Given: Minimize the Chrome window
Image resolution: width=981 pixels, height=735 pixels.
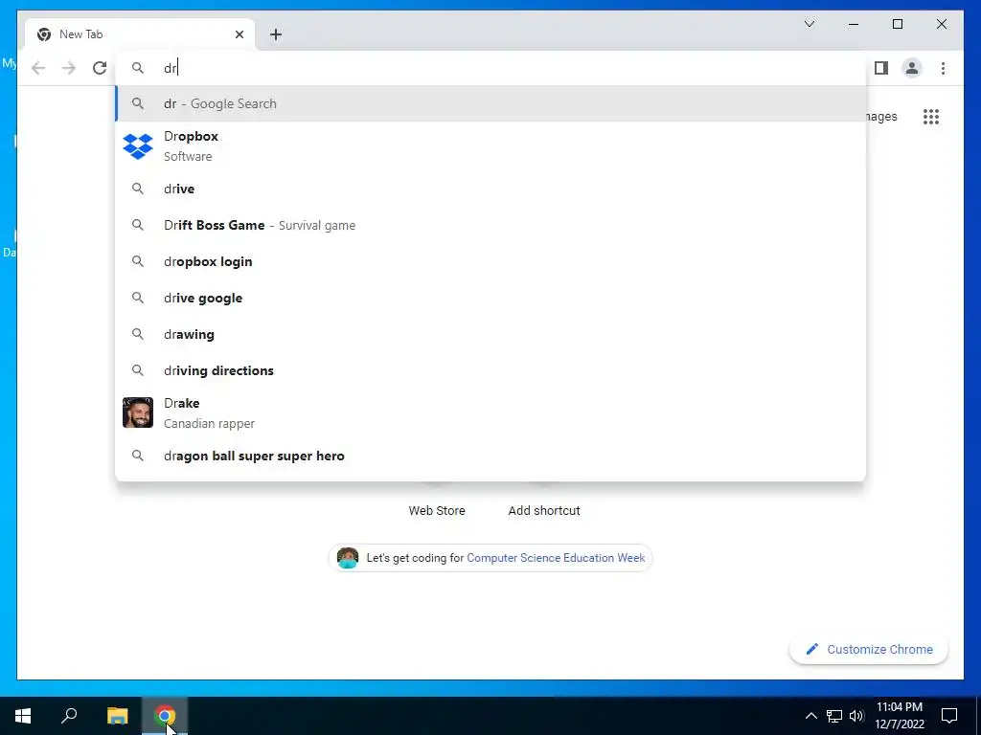Looking at the screenshot, I should 854,24.
